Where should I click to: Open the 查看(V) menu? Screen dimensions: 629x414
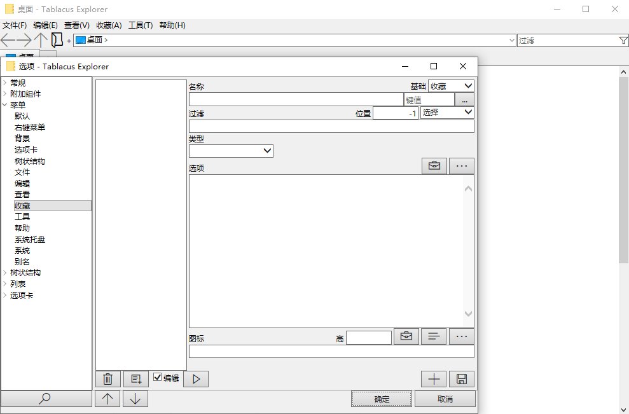(76, 25)
